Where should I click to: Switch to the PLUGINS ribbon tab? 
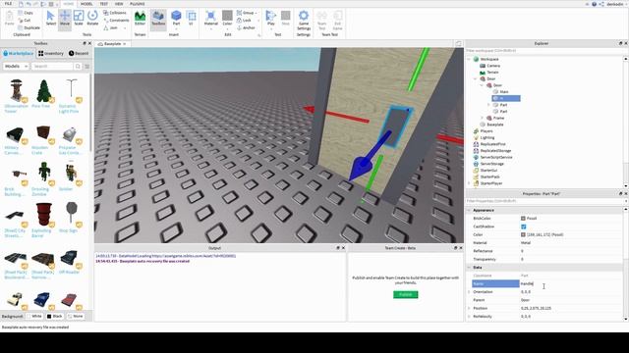pos(138,4)
